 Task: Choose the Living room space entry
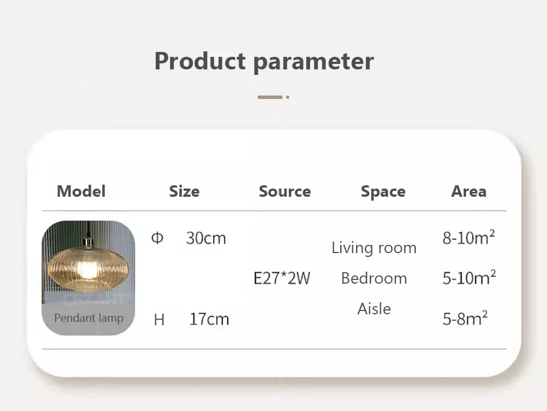(x=374, y=248)
